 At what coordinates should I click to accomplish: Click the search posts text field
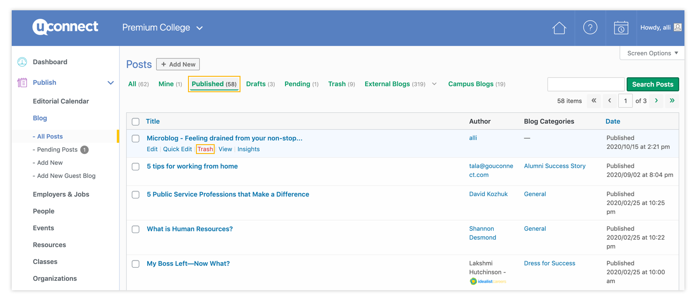pos(586,84)
